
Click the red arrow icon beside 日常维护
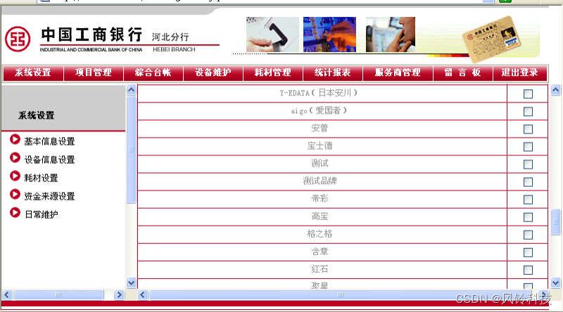coord(15,212)
